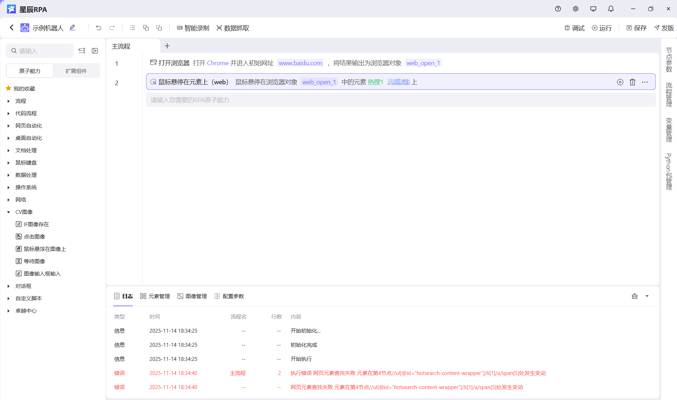The image size is (677, 400).
Task: Select the 原子能力 toggle
Action: (30, 71)
